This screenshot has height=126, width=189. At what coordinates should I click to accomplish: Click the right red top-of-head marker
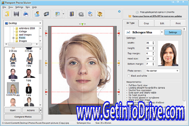[119, 33]
